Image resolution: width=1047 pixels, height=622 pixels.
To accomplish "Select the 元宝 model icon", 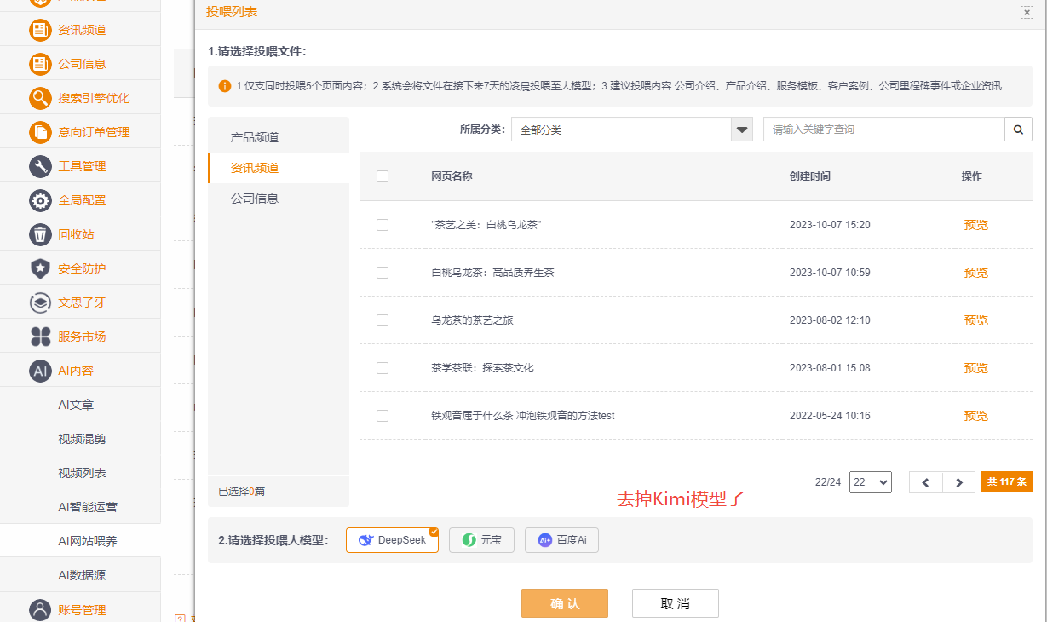I will click(481, 539).
